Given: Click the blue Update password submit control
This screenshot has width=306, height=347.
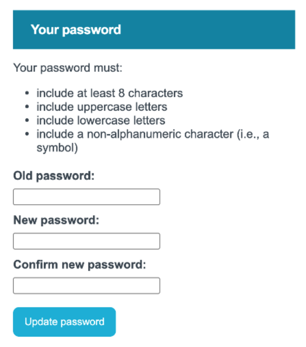Looking at the screenshot, I should 64,322.
